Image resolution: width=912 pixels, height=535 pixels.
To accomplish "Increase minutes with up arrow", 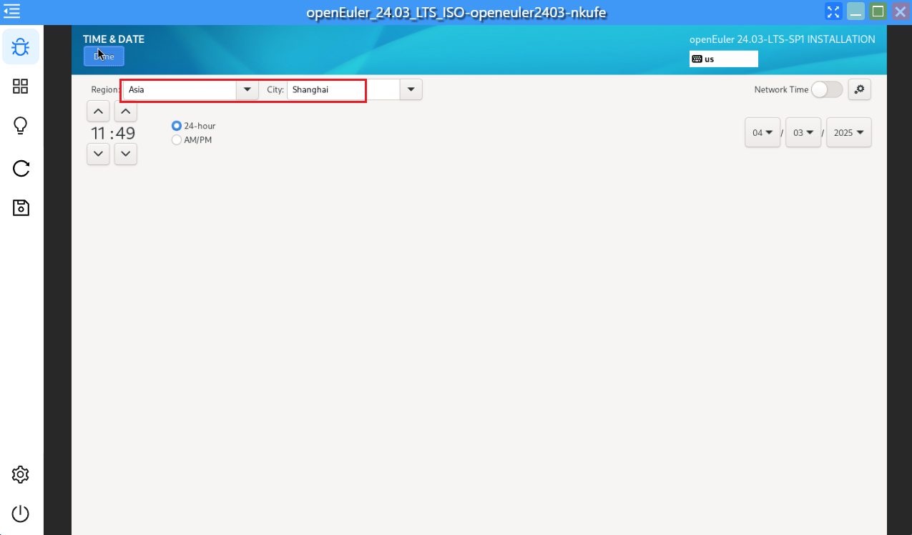I will tap(126, 112).
